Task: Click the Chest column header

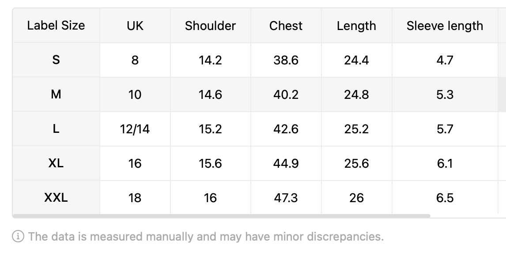Action: click(x=286, y=26)
